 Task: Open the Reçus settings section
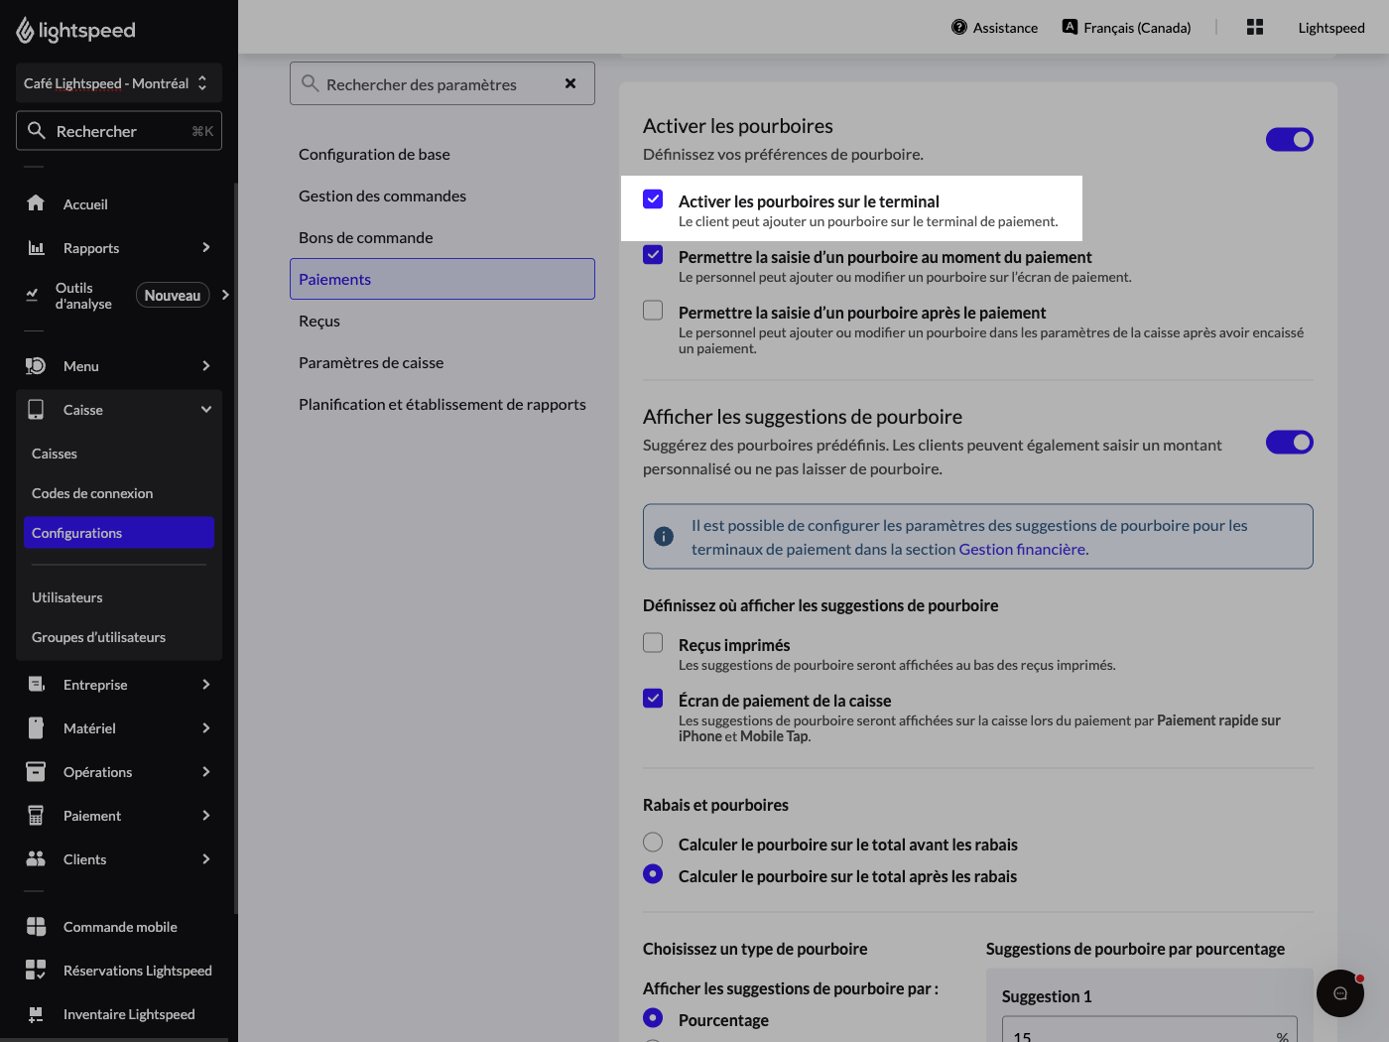click(442, 321)
